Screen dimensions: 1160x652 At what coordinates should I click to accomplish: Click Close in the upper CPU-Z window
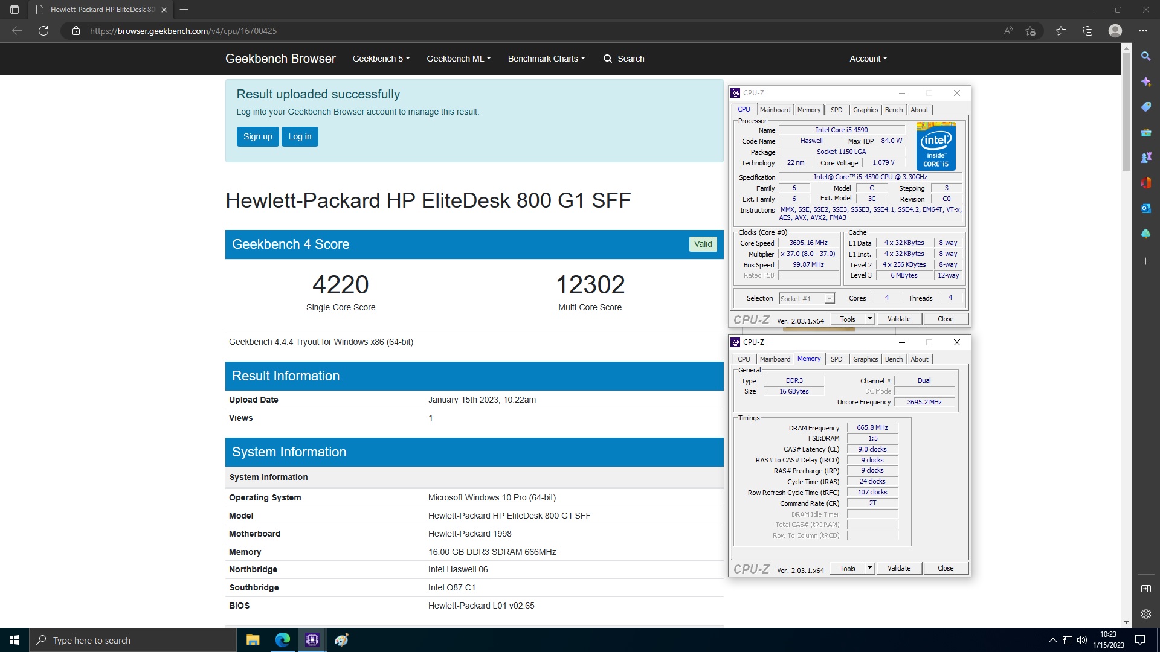946,319
